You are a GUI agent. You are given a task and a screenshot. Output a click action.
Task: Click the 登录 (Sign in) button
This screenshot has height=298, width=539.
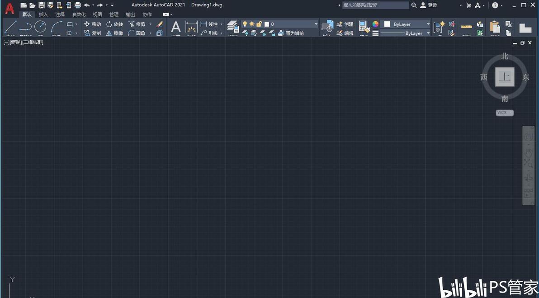(x=429, y=5)
